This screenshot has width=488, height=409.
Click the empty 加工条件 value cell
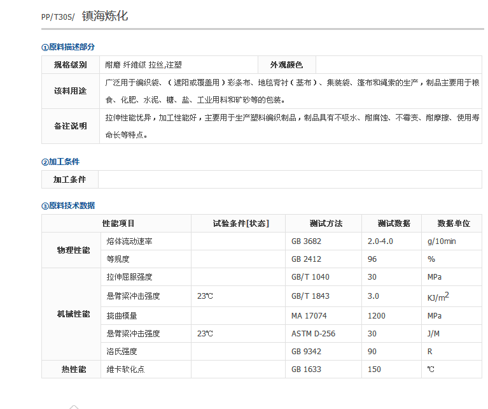click(x=291, y=180)
